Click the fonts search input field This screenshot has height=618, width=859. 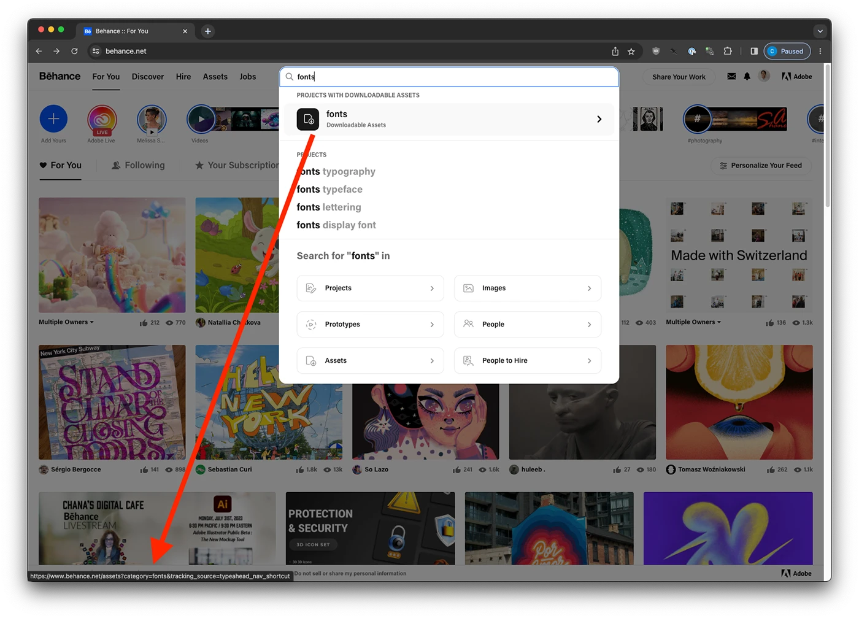454,77
